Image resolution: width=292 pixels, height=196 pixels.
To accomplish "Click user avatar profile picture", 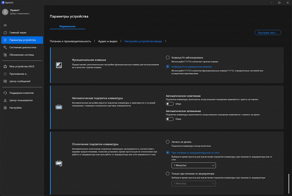I will click(5, 12).
